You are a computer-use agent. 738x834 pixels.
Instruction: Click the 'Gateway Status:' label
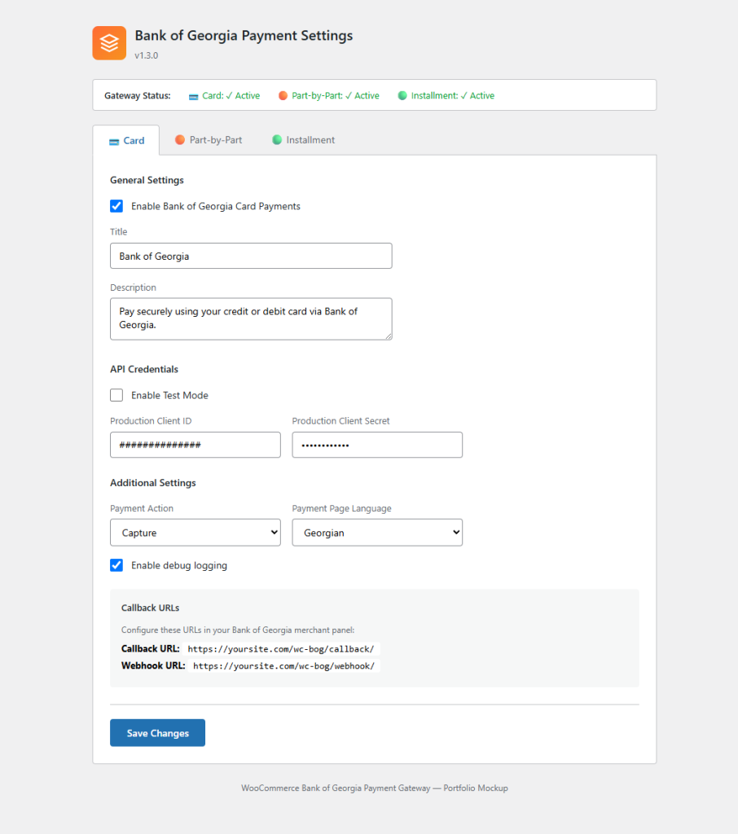pos(138,96)
